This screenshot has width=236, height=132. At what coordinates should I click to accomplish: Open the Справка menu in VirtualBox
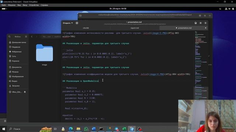click(44, 5)
